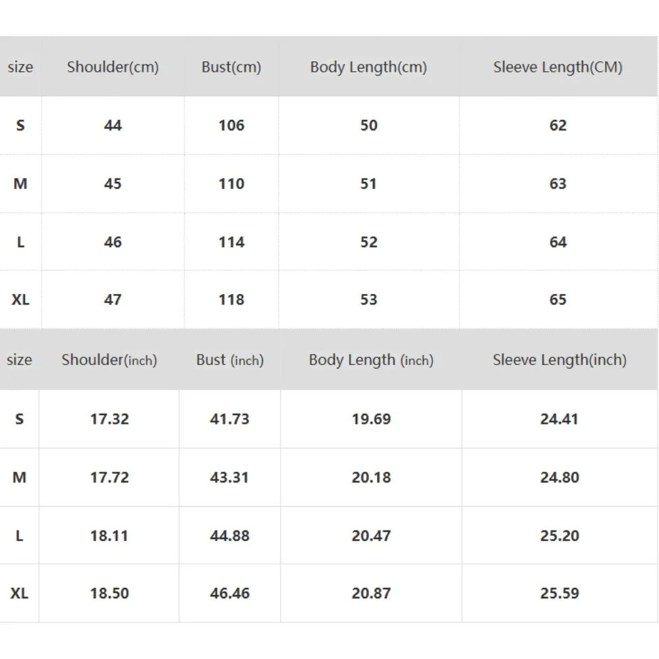Viewport: 659px width, 659px height.
Task: Click the Sleeve Length(CM) header
Action: point(558,67)
